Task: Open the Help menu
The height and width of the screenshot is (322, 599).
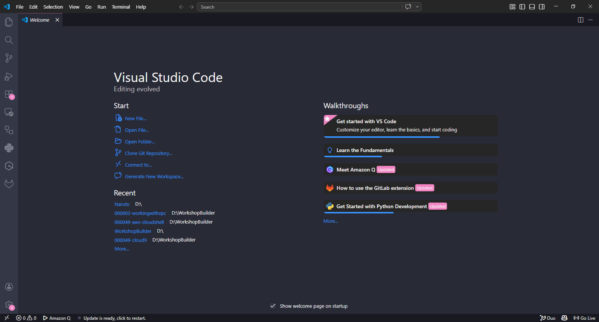Action: (x=141, y=7)
